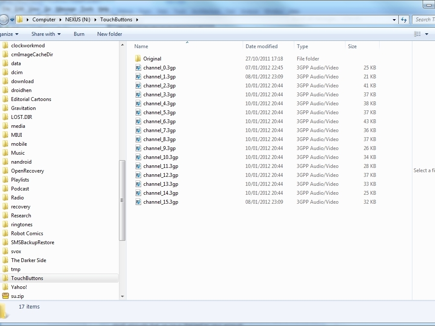Select file name channel_8.3gp
The height and width of the screenshot is (326, 435).
[159, 139]
